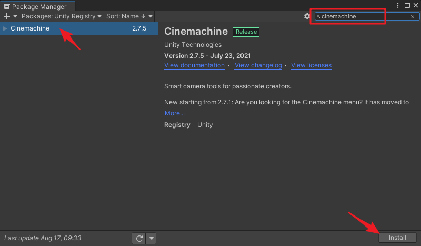Click the search magnifier icon

(318, 17)
